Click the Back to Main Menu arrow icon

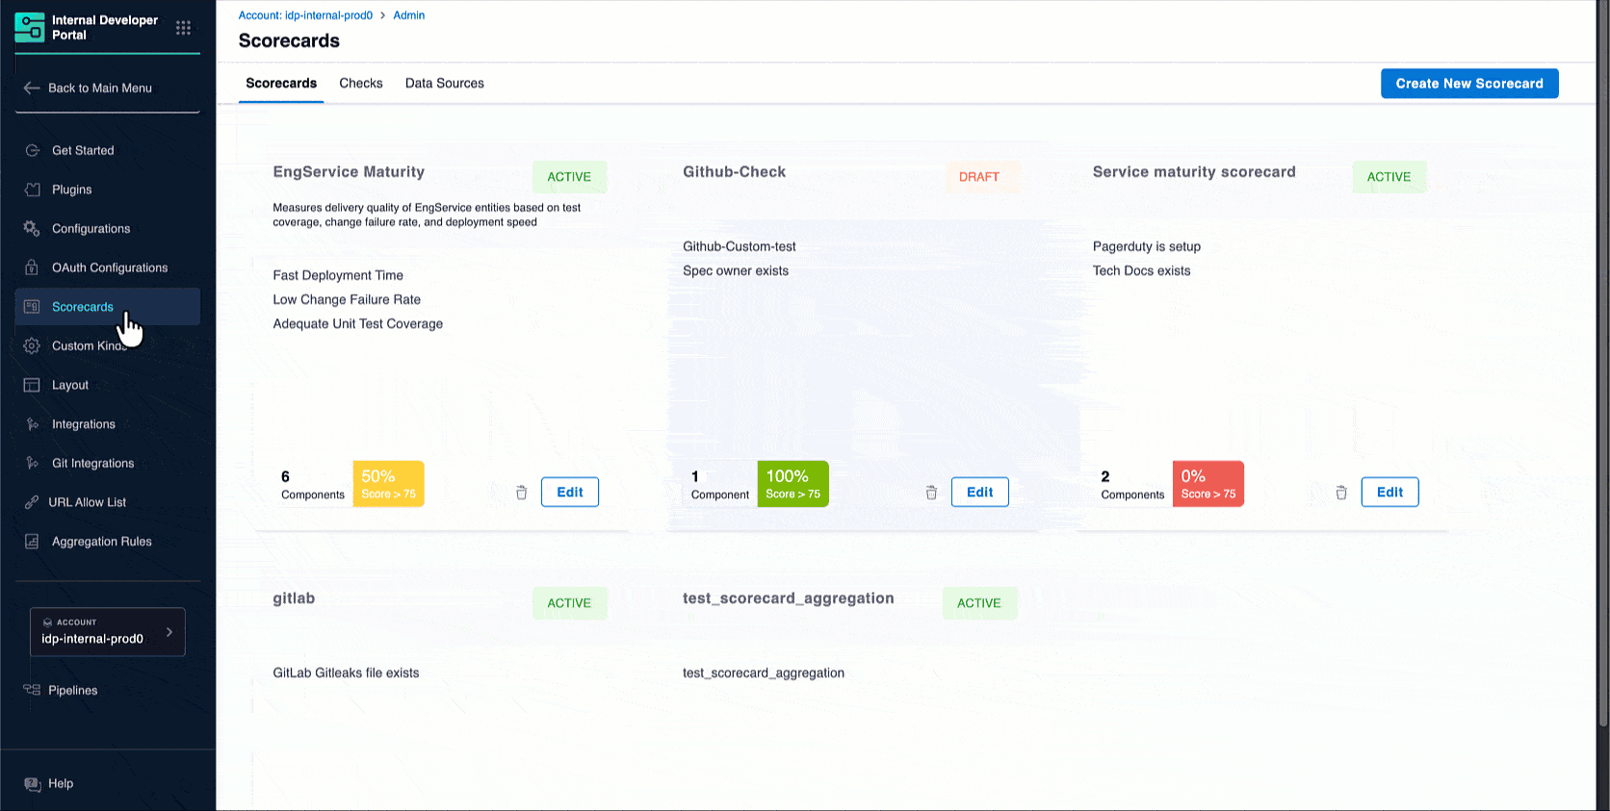(x=32, y=88)
